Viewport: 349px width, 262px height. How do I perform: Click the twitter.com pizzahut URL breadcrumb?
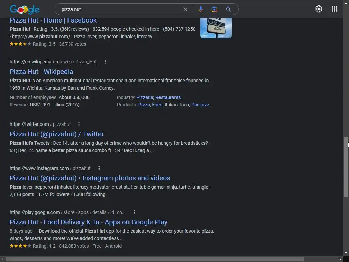coord(40,124)
